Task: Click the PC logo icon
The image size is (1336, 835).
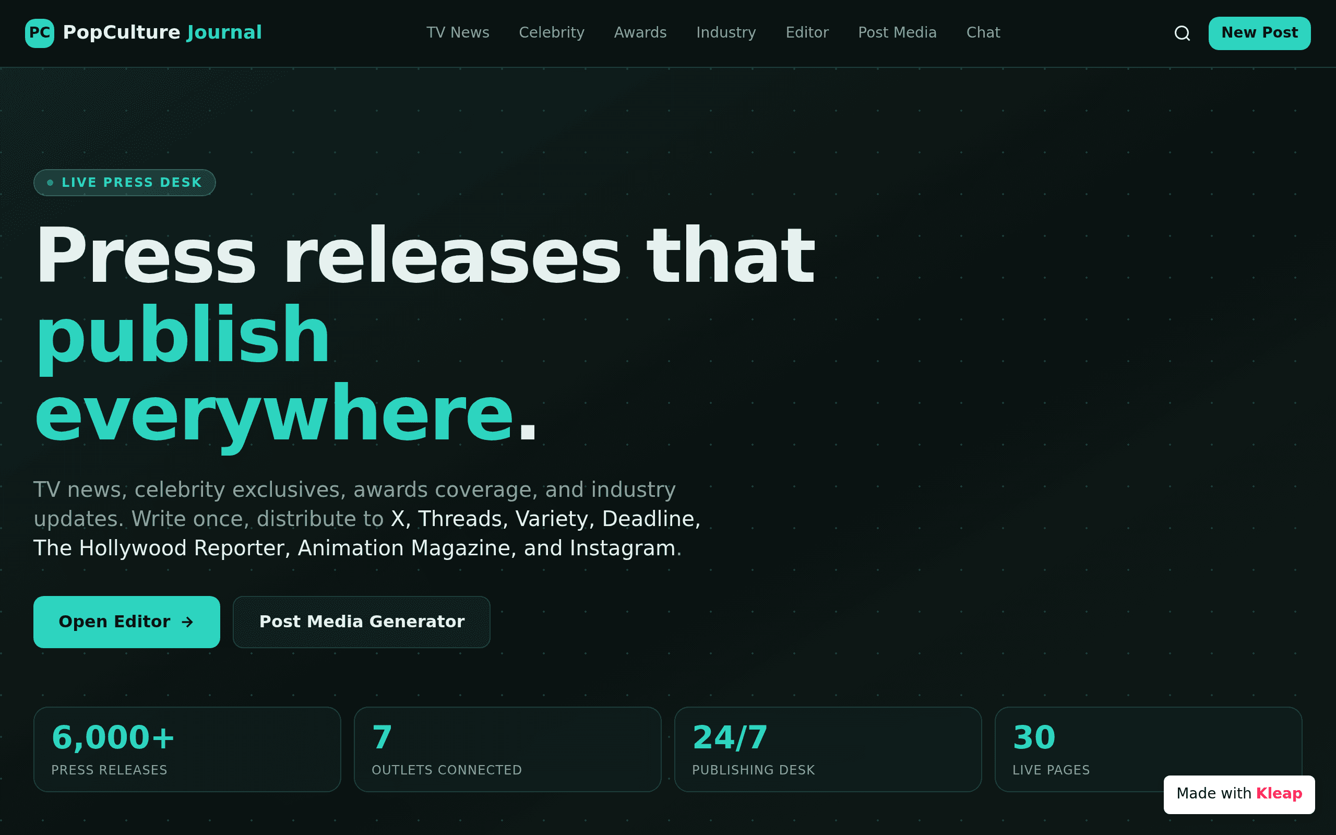Action: [39, 33]
